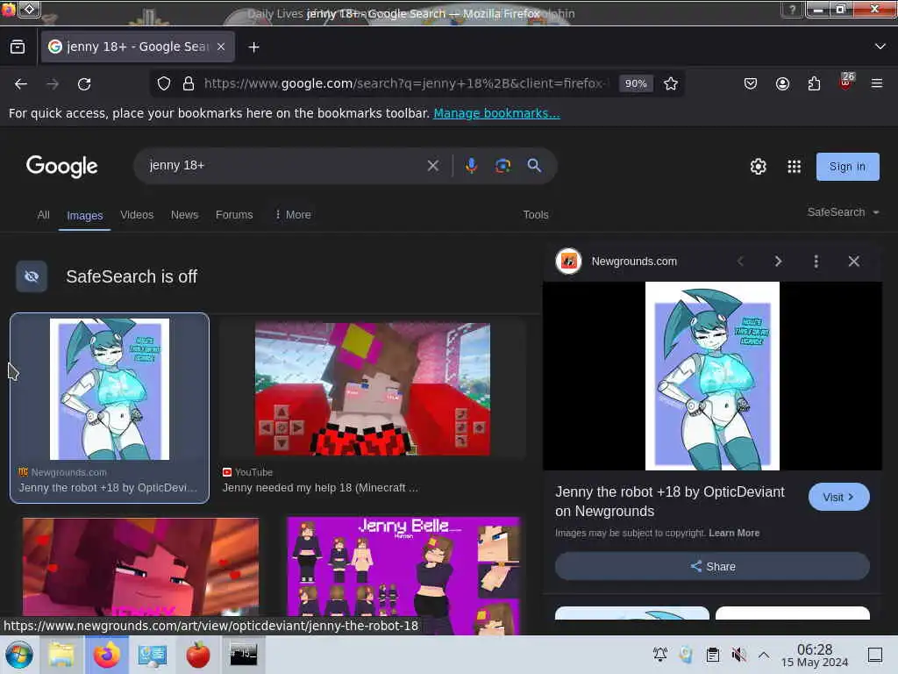Toggle the muted volume tray icon
Screen dimensions: 898x674
(738, 655)
